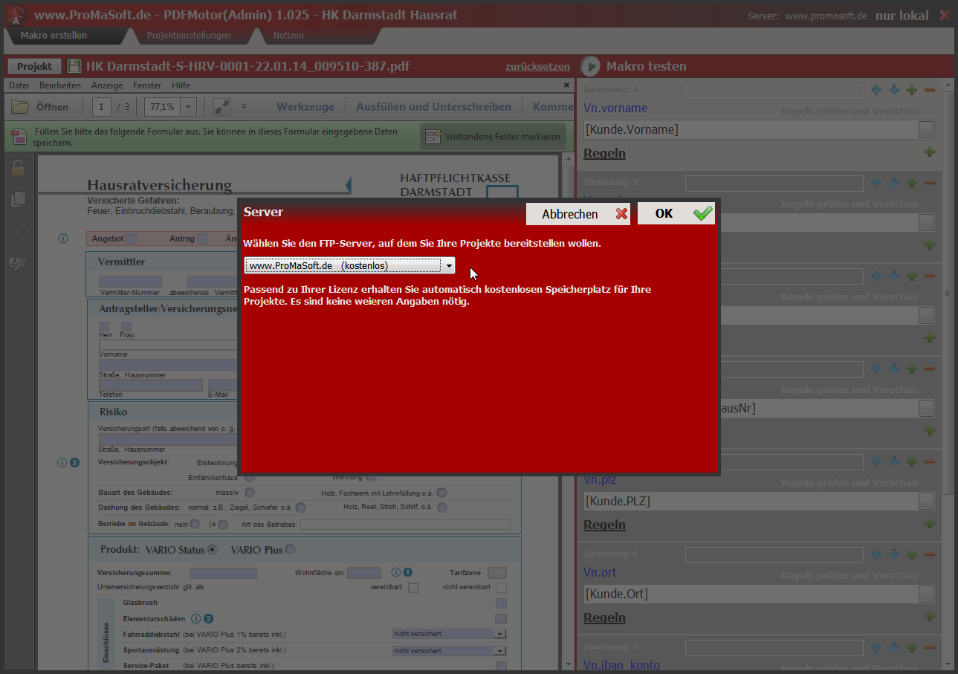Select nein for Betriebe im Gebäude

point(195,524)
